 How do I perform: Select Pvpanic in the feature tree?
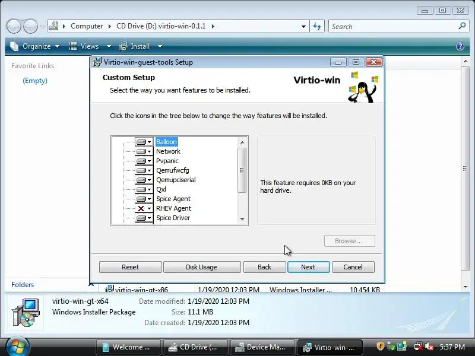click(167, 161)
